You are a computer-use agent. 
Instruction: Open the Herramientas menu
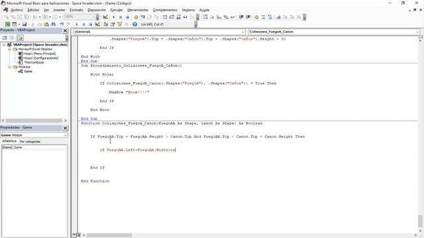138,10
